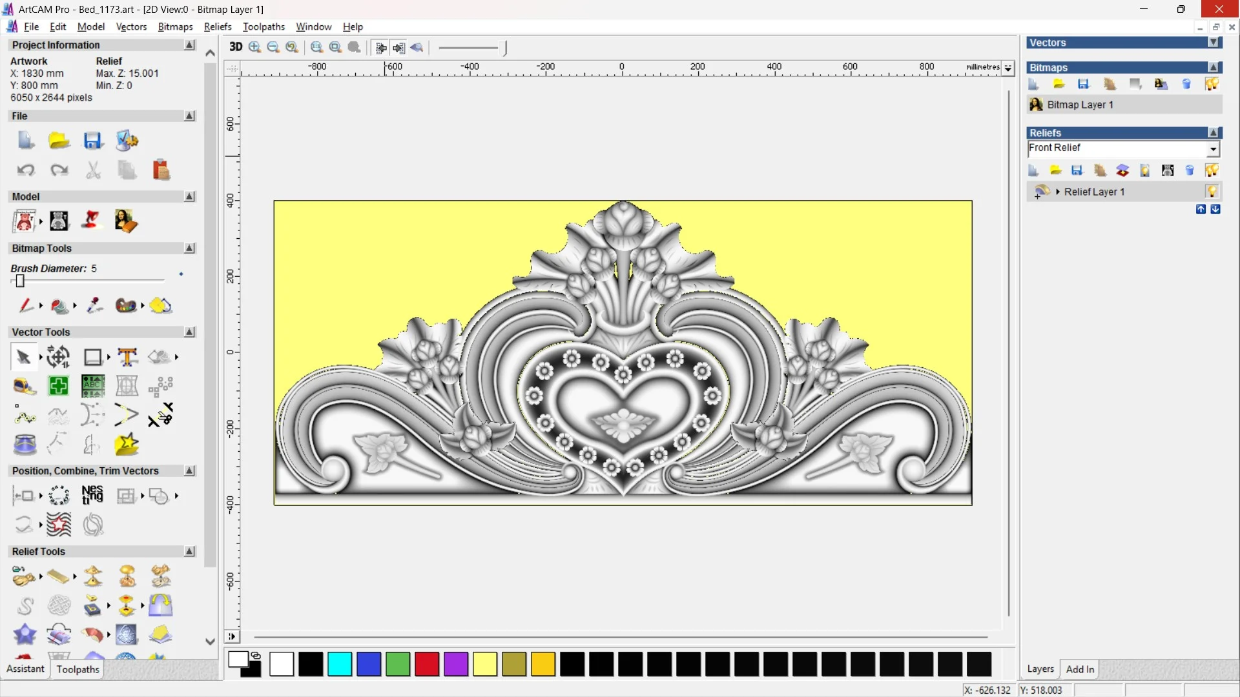Collapse the Vector Tools section
Image resolution: width=1240 pixels, height=697 pixels.
189,332
